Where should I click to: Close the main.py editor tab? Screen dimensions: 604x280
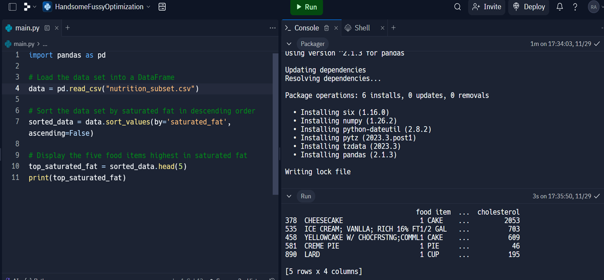coord(57,28)
